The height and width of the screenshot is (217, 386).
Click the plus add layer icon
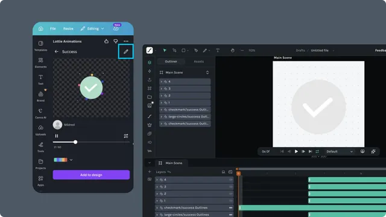pyautogui.click(x=150, y=171)
